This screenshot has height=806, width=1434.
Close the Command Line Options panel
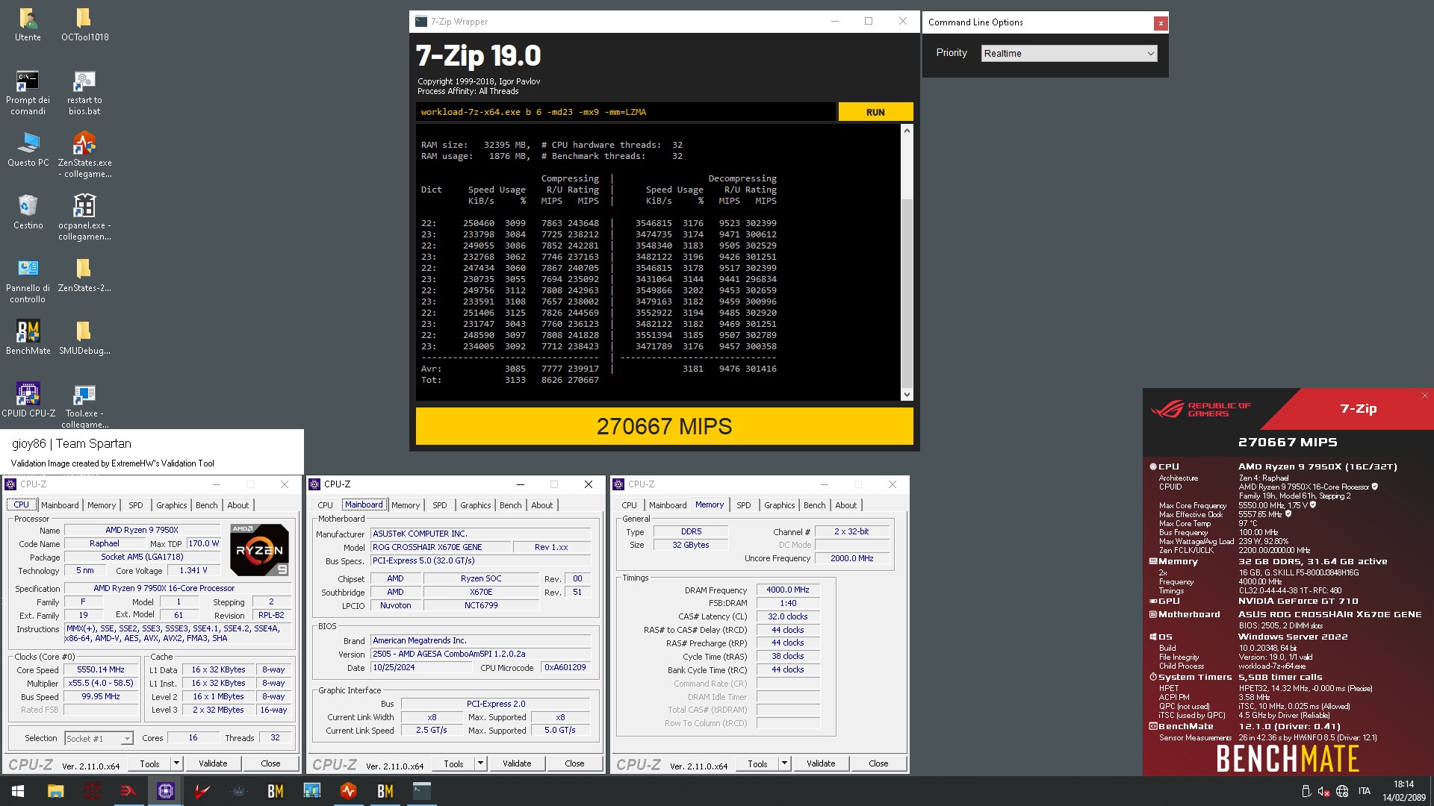pyautogui.click(x=1161, y=23)
